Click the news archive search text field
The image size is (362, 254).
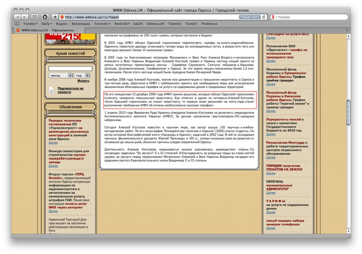70,69
